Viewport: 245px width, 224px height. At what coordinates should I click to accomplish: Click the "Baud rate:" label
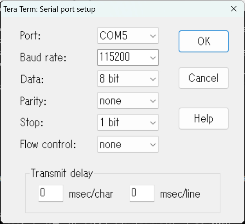[43, 57]
